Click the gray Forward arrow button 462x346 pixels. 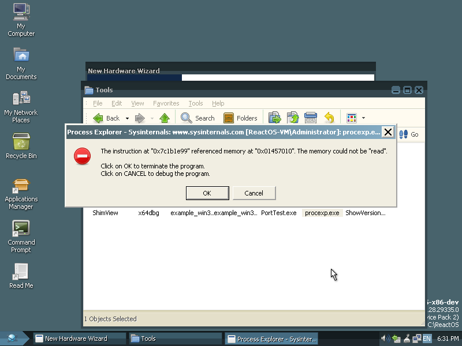(x=140, y=118)
